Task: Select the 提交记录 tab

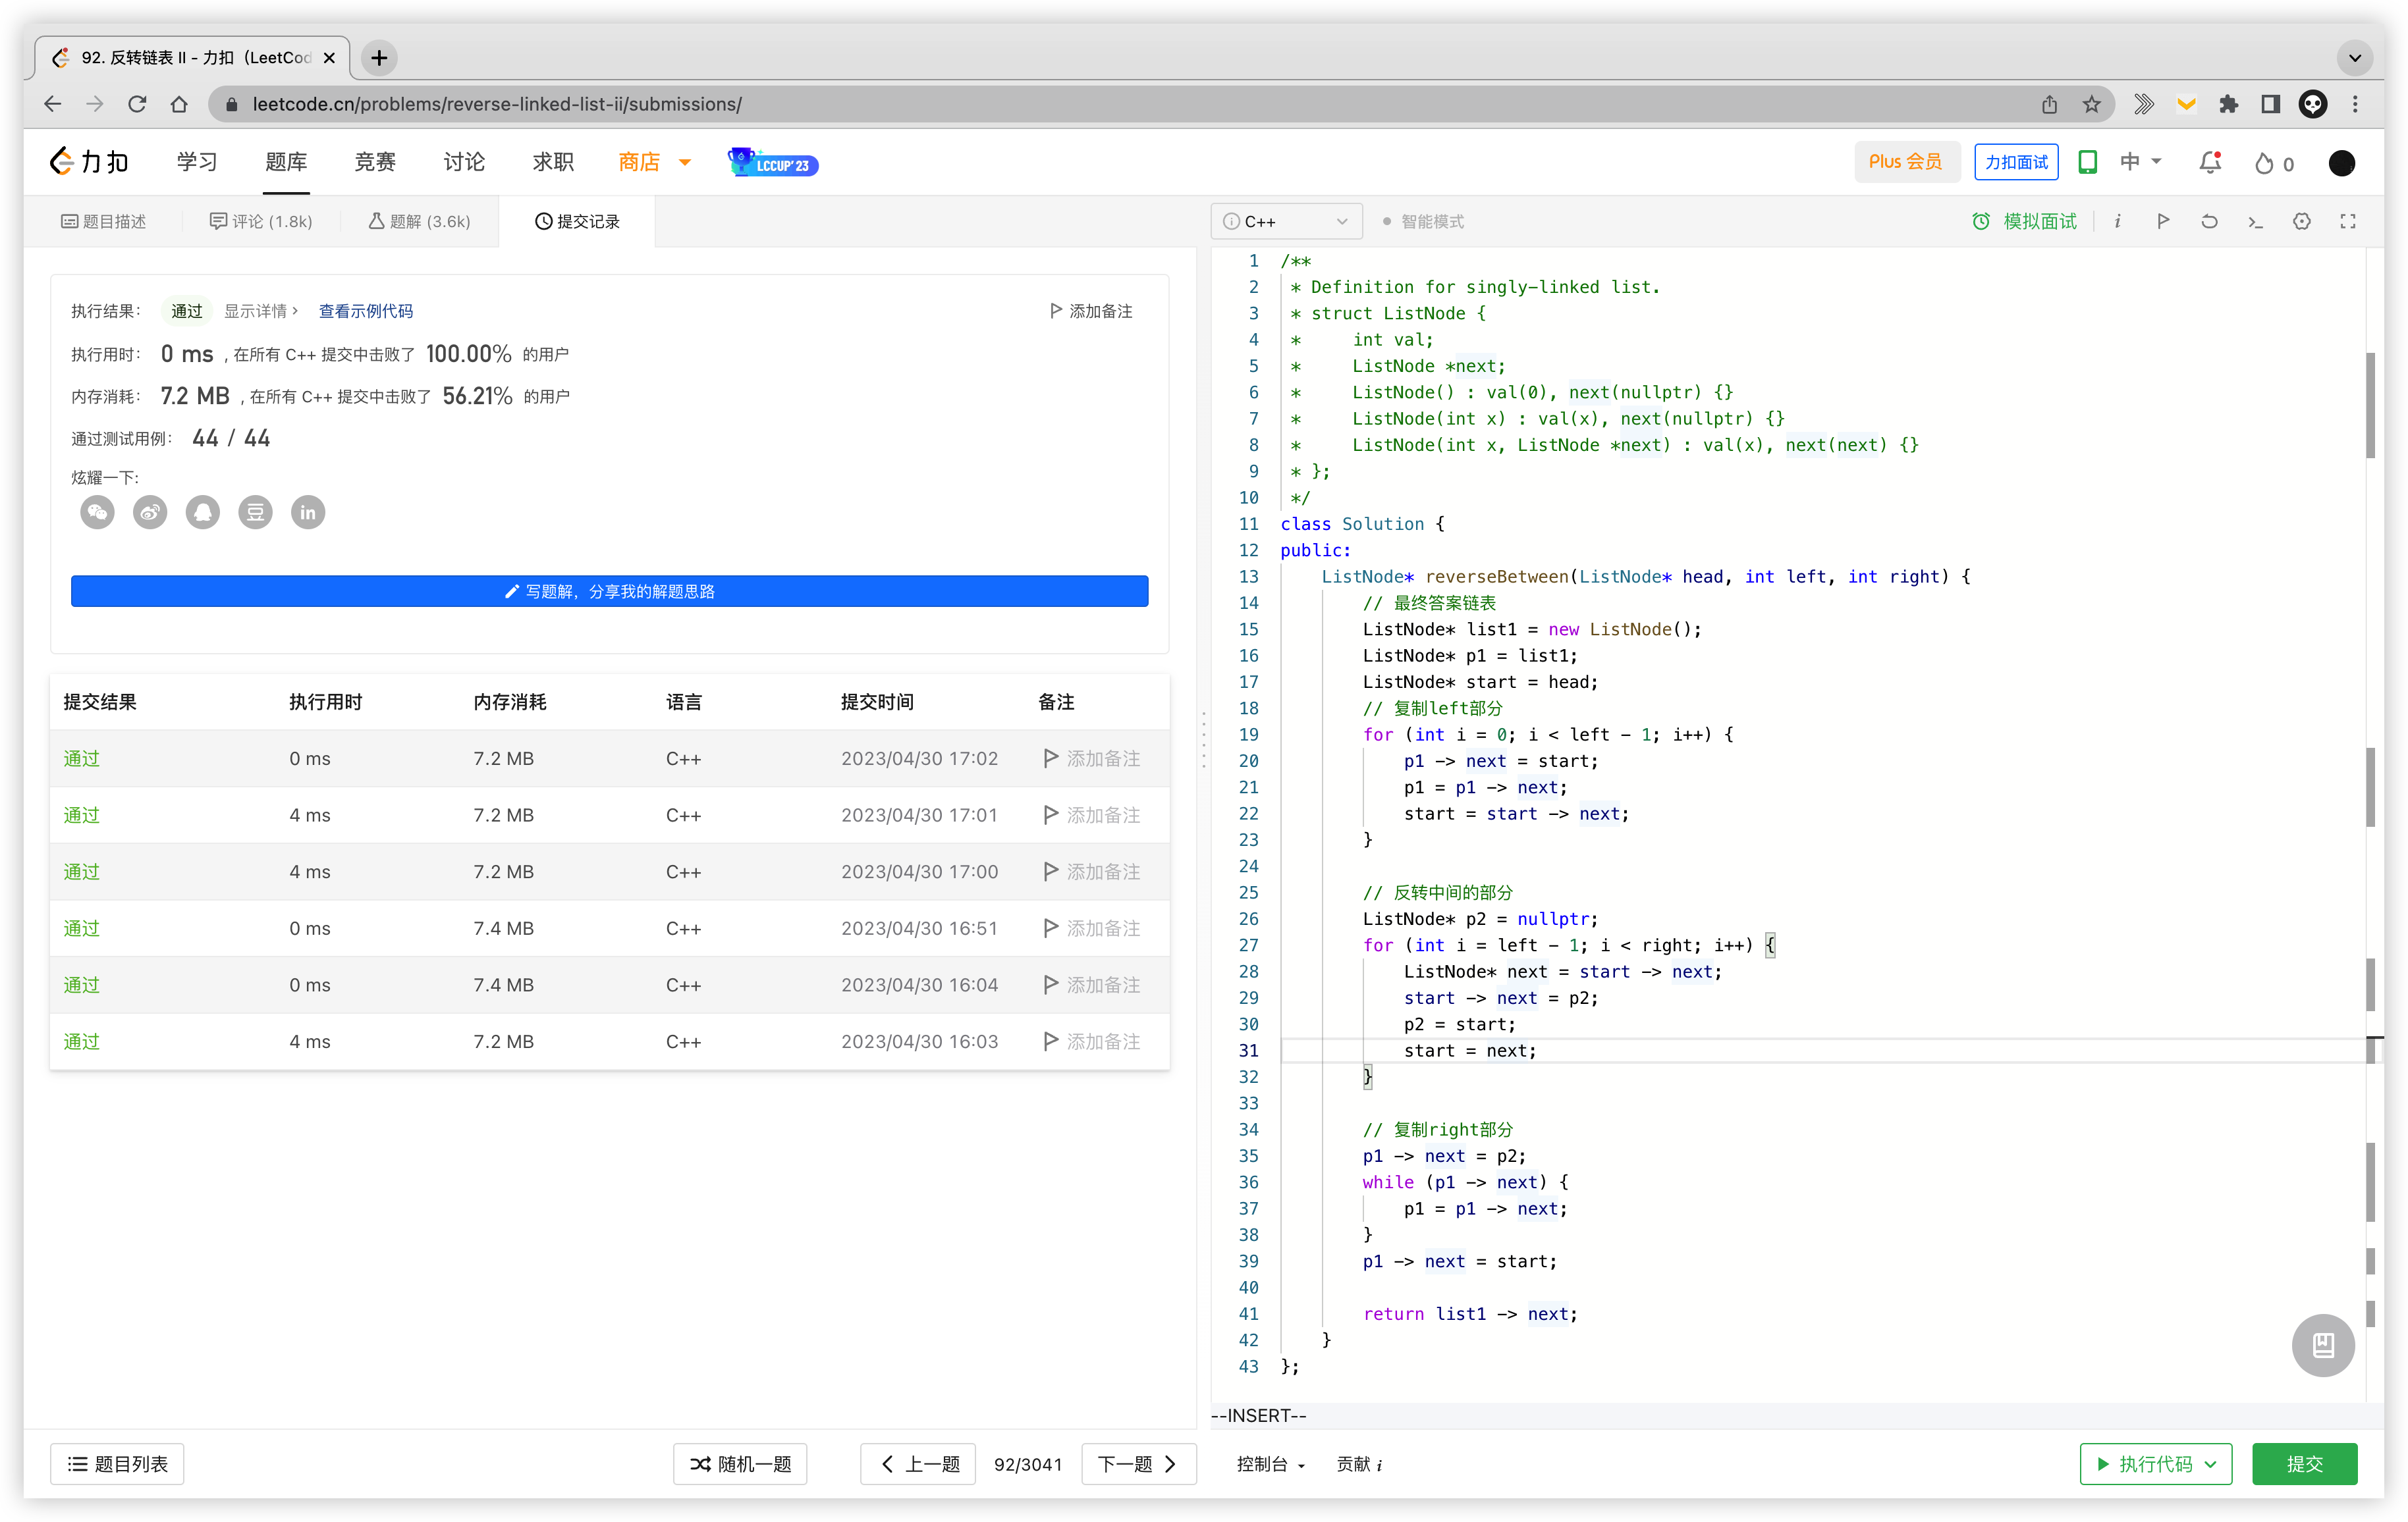Action: click(577, 221)
